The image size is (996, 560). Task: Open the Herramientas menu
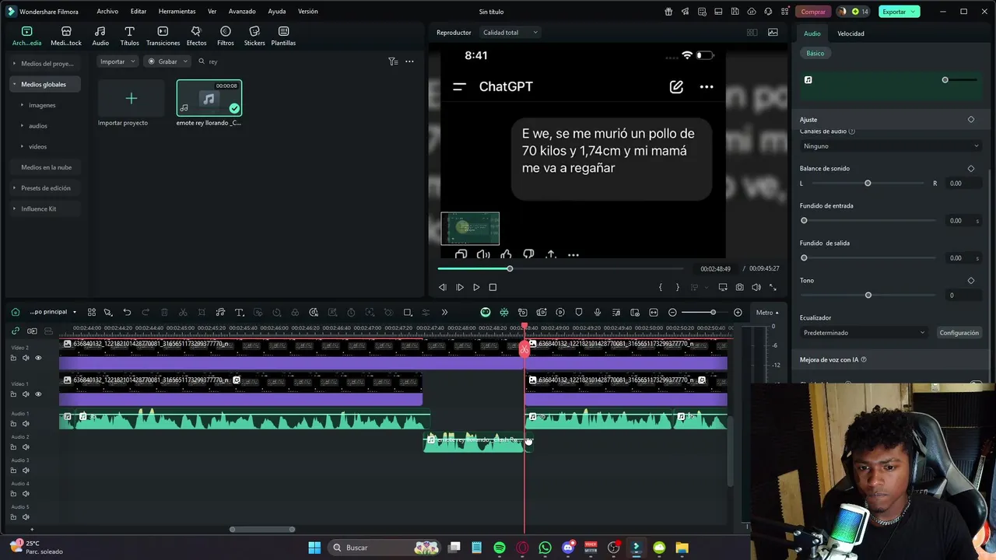(x=177, y=12)
